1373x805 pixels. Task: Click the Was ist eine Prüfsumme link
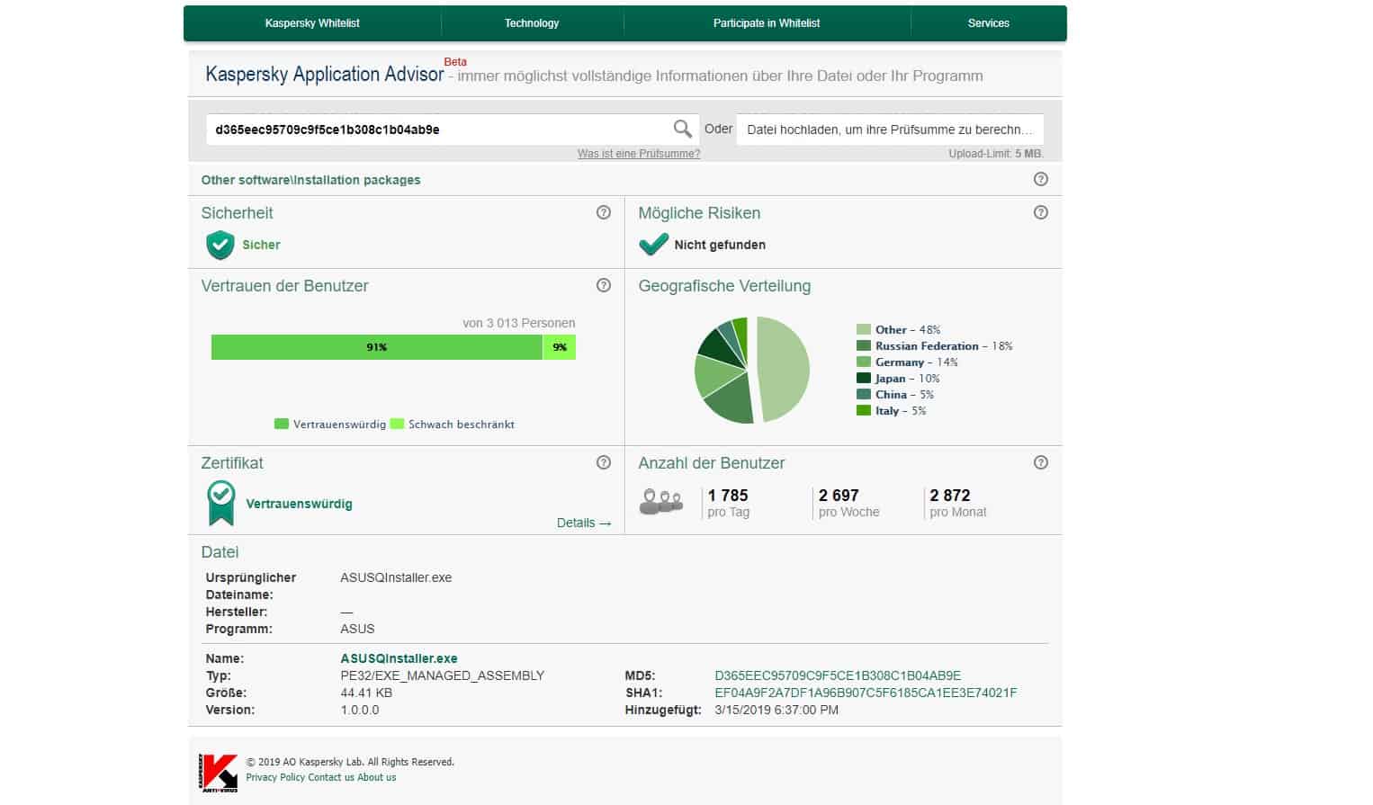(x=639, y=154)
